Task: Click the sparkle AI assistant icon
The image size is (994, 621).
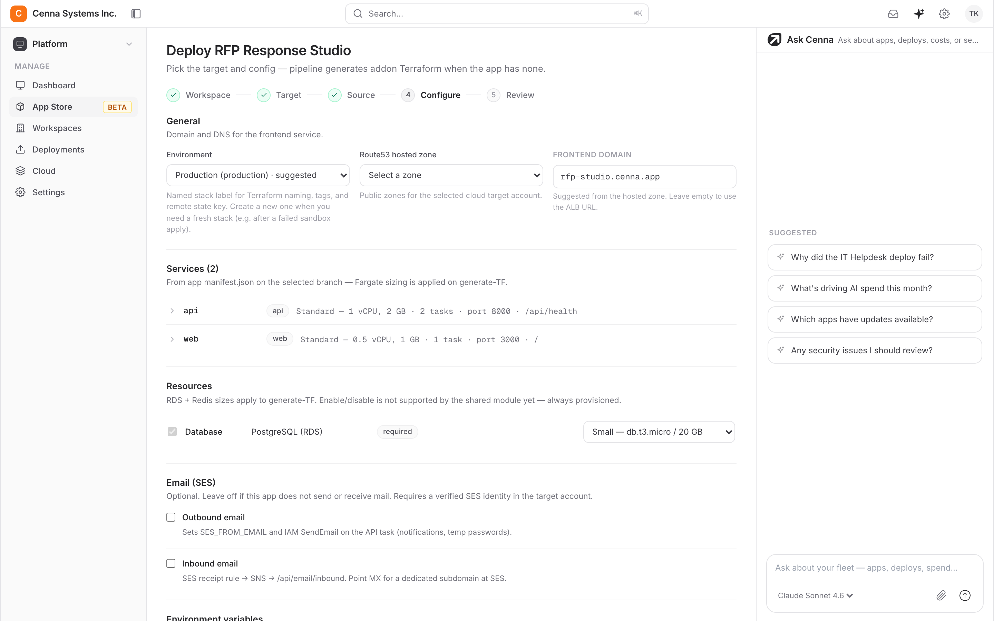Action: point(919,13)
